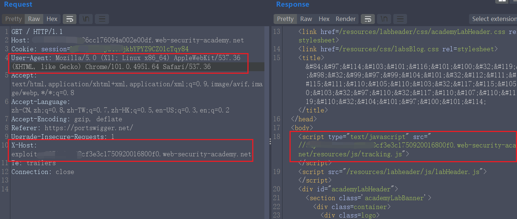Image resolution: width=517 pixels, height=219 pixels.
Task: Click 'Upgrade-Insecure-Requests: 1' line
Action: pyautogui.click(x=63, y=137)
